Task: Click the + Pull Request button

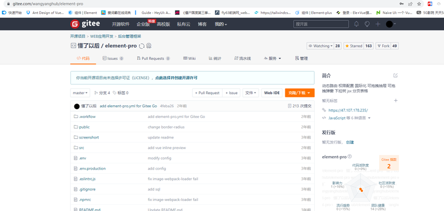Action: (207, 93)
